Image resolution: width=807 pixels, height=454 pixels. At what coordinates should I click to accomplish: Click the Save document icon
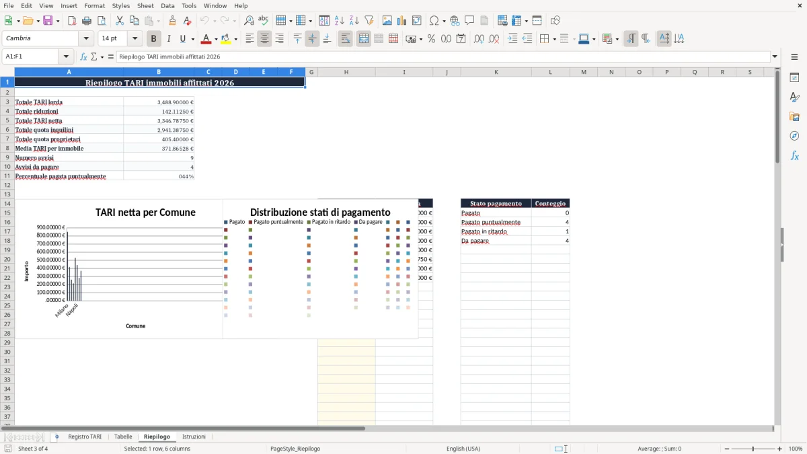point(48,21)
